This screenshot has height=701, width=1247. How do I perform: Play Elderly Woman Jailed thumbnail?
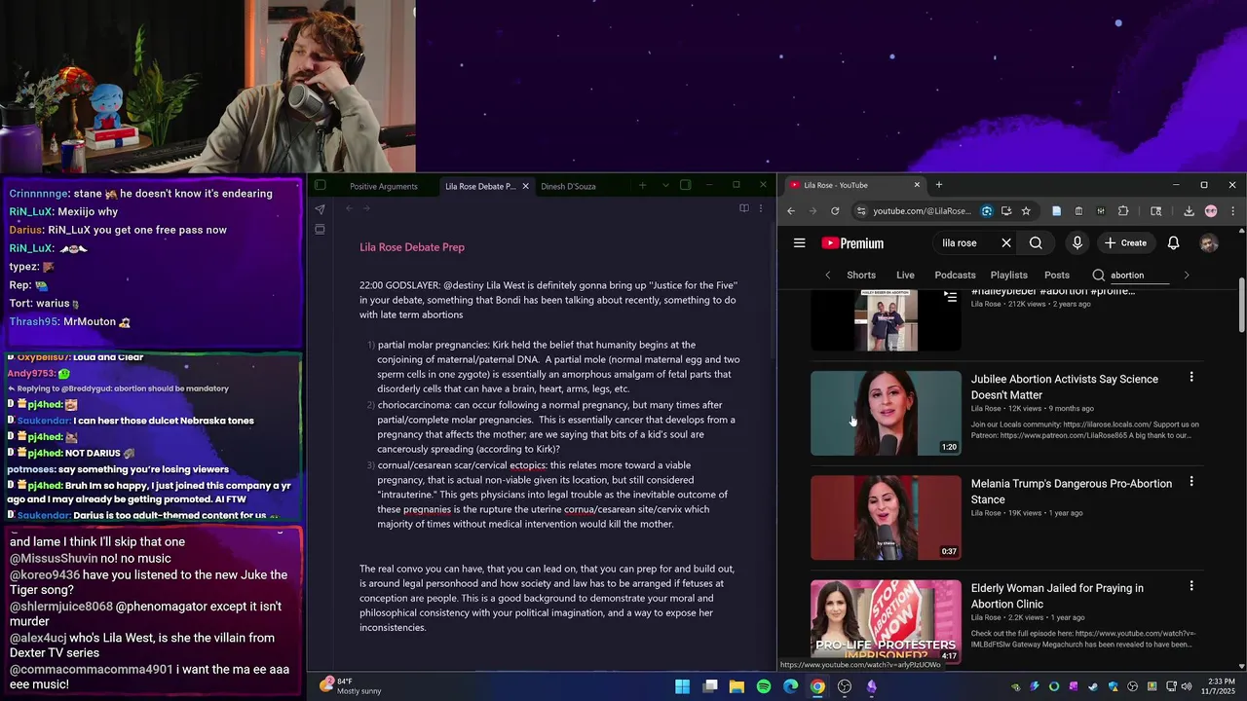pyautogui.click(x=886, y=621)
